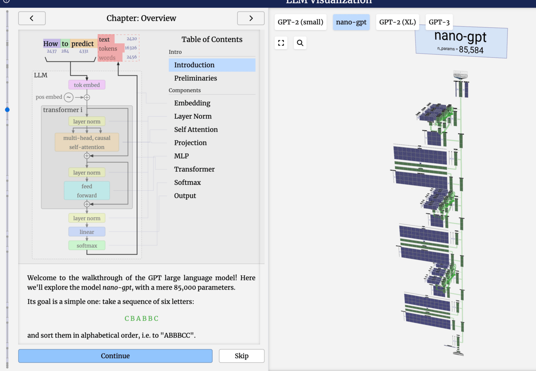Choose the GPT-3 model option
This screenshot has width=536, height=371.
439,22
